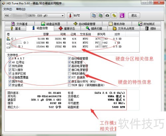Select the E: drive icon
This screenshot has height=136, width=166.
click(x=8, y=47)
